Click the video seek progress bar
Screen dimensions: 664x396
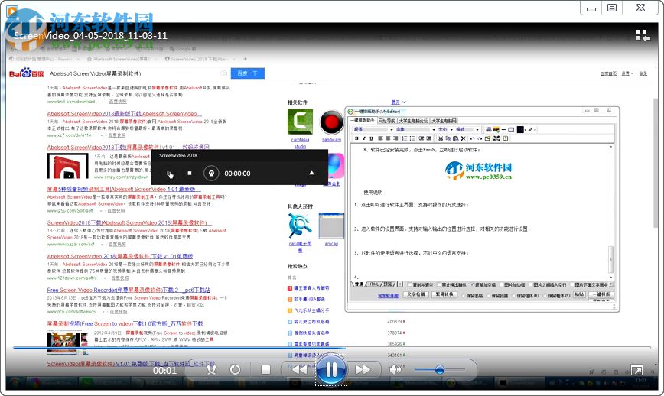point(331,348)
